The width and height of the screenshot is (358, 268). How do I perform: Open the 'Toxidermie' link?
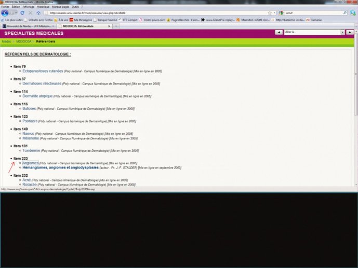(x=31, y=150)
